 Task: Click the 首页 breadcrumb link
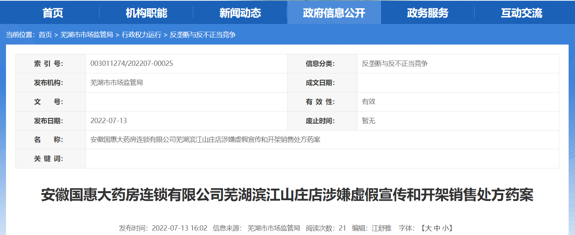tap(45, 35)
